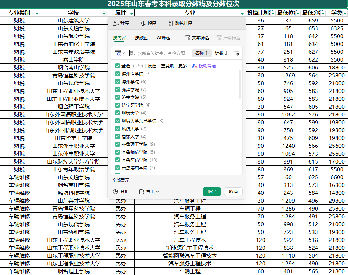Image resolution: width=348 pixels, height=275 pixels.
Task: Sort ascending with 升序 icon
Action: pyautogui.click(x=116, y=23)
